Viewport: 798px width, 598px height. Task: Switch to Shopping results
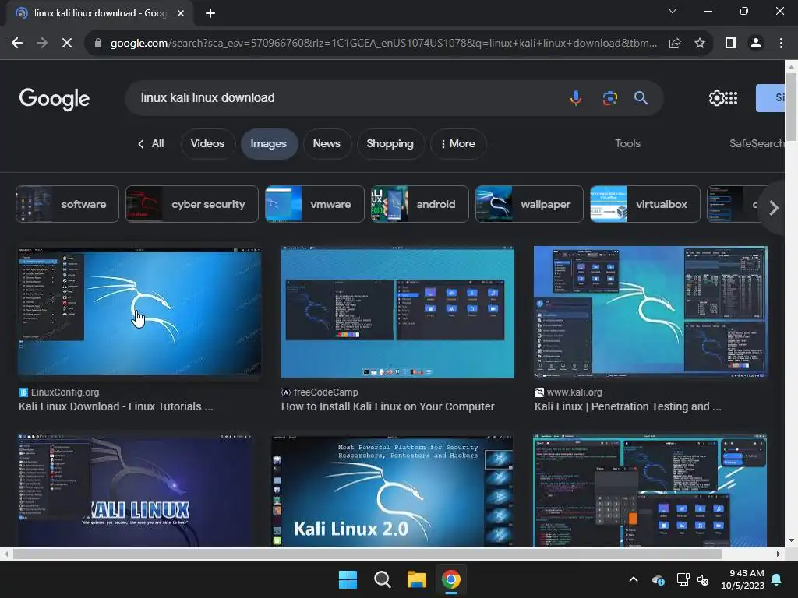(x=390, y=144)
